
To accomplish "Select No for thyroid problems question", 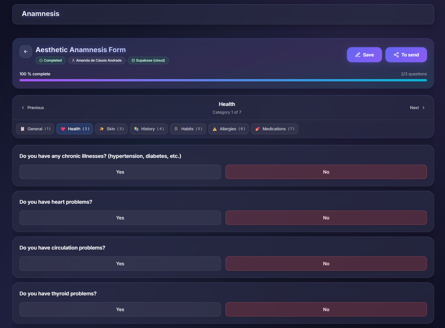I will click(326, 309).
